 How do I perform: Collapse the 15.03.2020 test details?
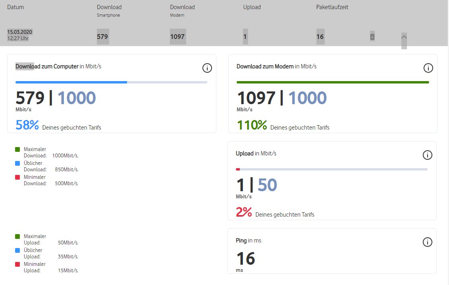(404, 37)
